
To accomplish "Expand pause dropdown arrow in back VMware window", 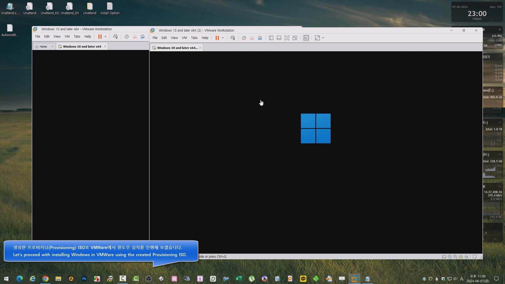I will pyautogui.click(x=105, y=37).
